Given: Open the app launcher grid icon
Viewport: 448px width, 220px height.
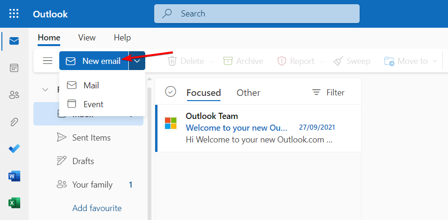Looking at the screenshot, I should click(x=14, y=14).
